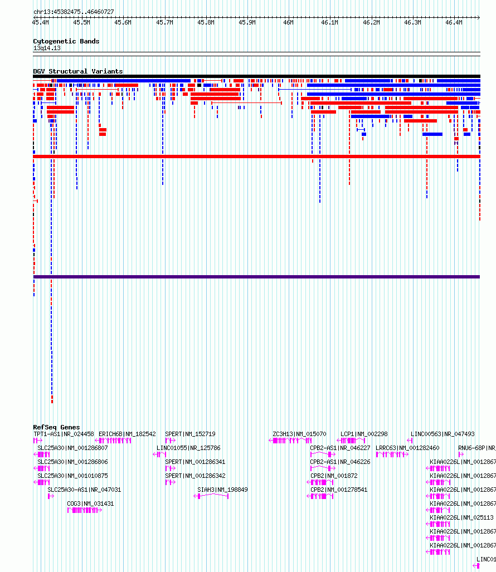Click the 45.7M scale tick label
This screenshot has height=572, width=496.
164,23
